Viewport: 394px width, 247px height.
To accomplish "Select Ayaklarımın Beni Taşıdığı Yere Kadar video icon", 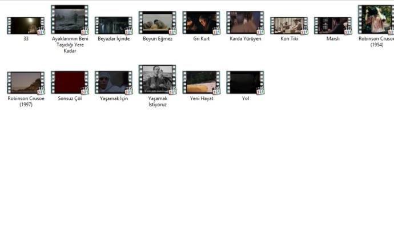I will [x=70, y=19].
